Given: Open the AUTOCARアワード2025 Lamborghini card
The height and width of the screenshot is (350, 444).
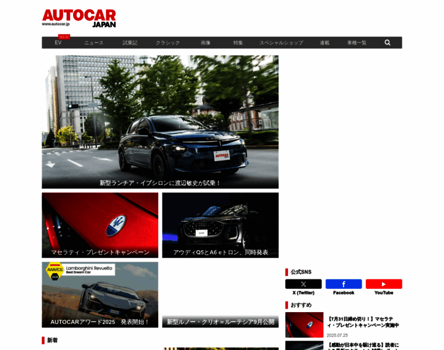Looking at the screenshot, I should (100, 295).
